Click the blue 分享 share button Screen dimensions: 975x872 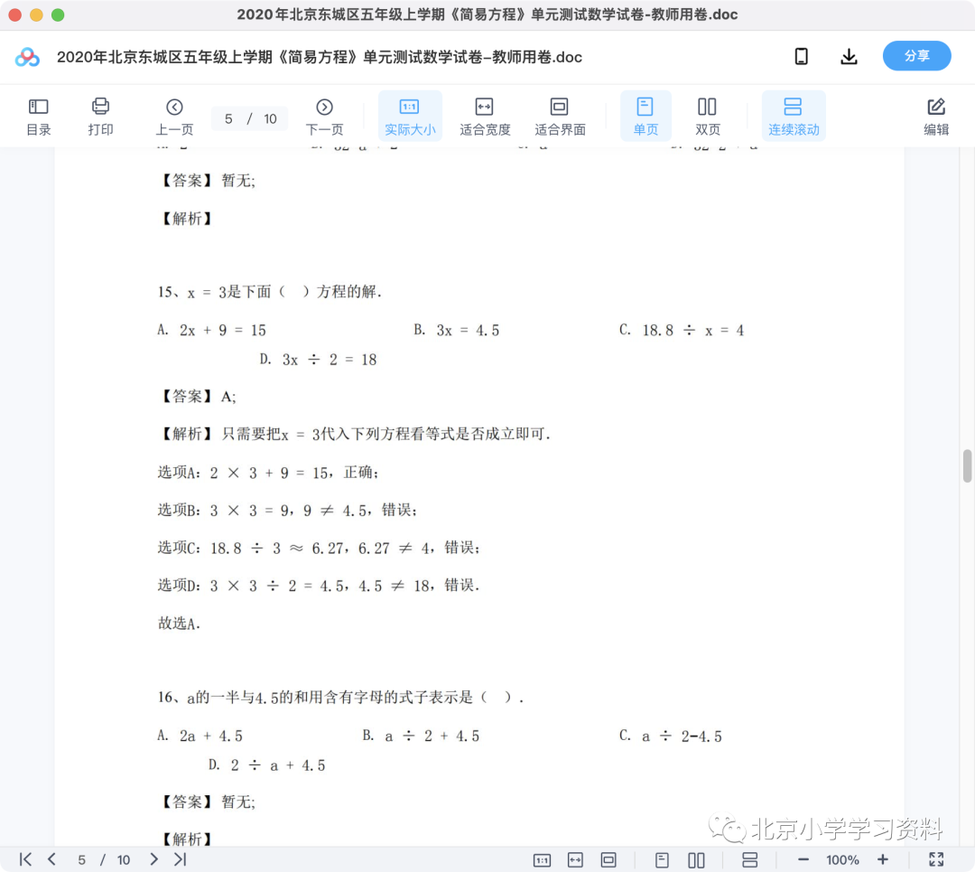click(x=916, y=56)
